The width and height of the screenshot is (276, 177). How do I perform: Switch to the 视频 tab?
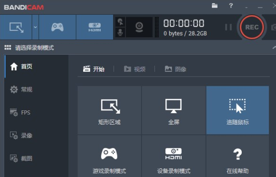point(134,69)
